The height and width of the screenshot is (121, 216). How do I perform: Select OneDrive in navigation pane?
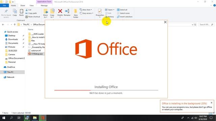click(11, 67)
